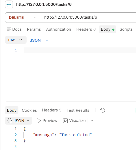
Task: Switch to the Params tab
Action: [x=34, y=29]
